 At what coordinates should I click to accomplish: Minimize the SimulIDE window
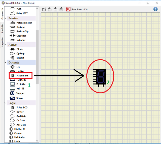[x=140, y=3]
